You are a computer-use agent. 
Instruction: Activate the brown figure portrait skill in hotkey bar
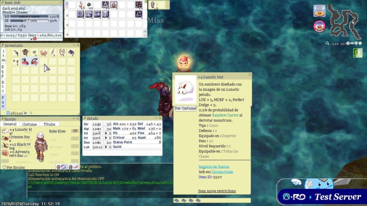(x=114, y=5)
